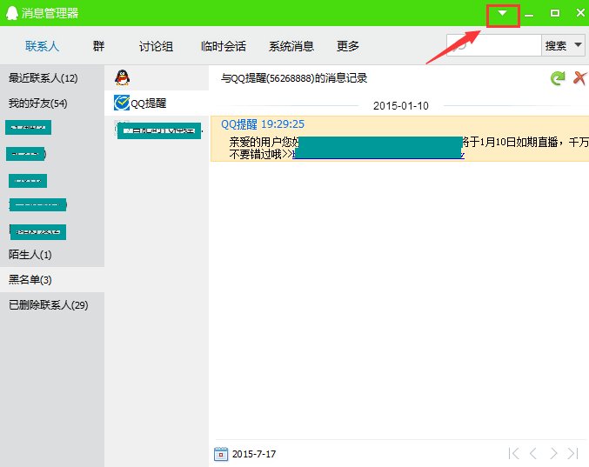Close the 消息管理器 window

[x=580, y=13]
